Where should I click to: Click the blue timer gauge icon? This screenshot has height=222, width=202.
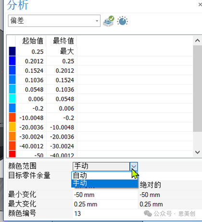(123, 21)
